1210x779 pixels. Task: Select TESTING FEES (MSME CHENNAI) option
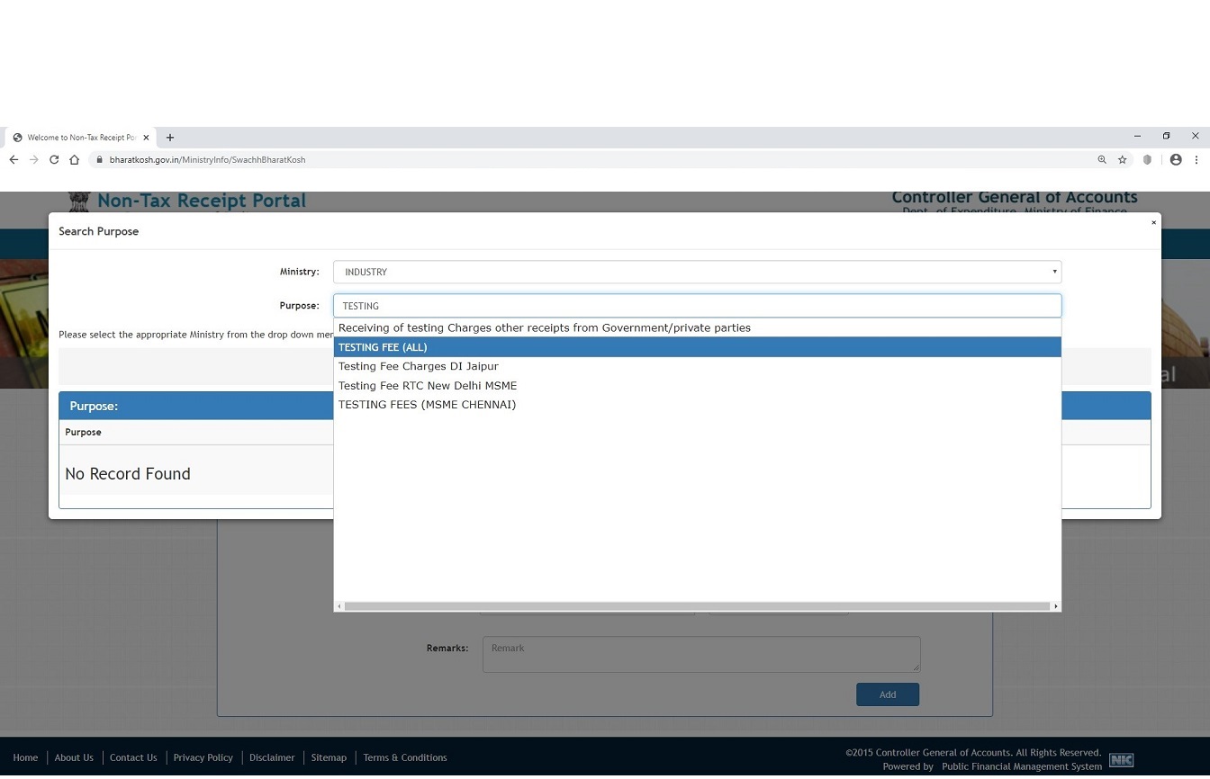click(427, 405)
